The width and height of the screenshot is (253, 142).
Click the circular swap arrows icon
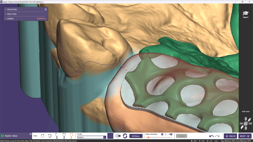pos(125,136)
